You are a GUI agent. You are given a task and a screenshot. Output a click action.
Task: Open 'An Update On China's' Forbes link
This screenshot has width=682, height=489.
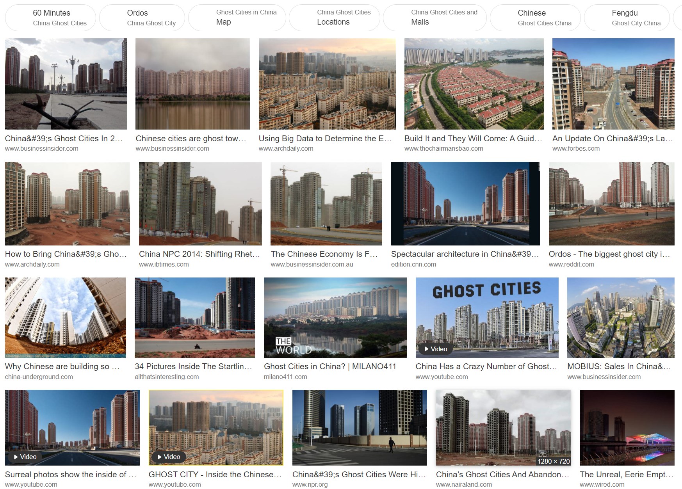pos(612,139)
